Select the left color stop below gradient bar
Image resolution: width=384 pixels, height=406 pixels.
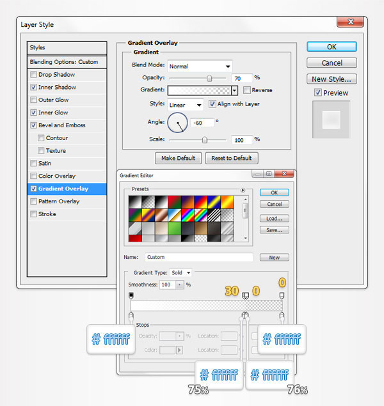pyautogui.click(x=131, y=315)
